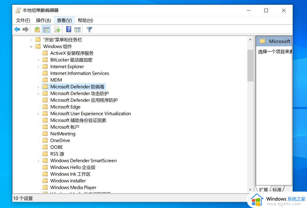Viewport: 307px width, 208px height.
Task: Expand the Microsoft Defender 防病毒 node
Action: coord(38,87)
